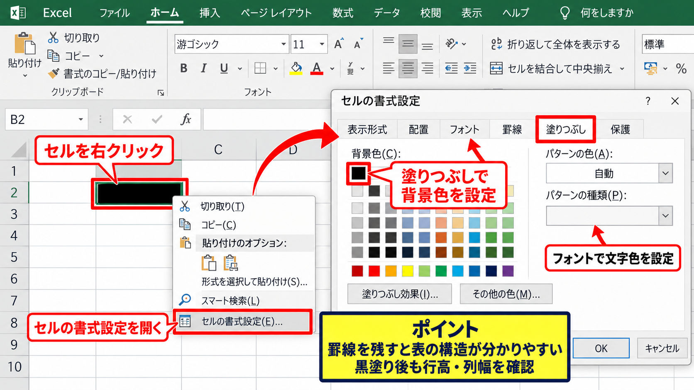The image size is (694, 390).
Task: Click セルを結合して中央揃え button
Action: [551, 68]
